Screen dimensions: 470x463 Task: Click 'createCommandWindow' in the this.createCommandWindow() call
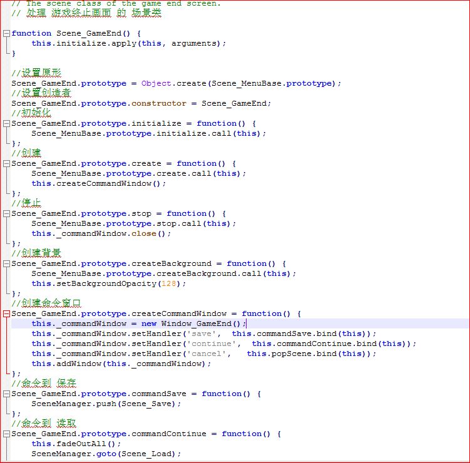104,183
